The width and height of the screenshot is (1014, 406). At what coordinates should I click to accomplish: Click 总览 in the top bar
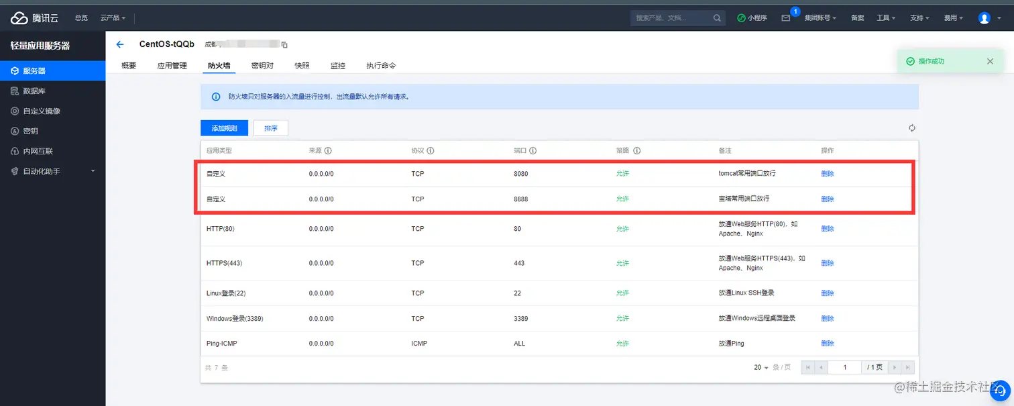coord(81,18)
